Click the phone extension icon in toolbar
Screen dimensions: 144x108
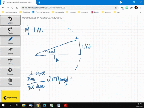(122, 8)
